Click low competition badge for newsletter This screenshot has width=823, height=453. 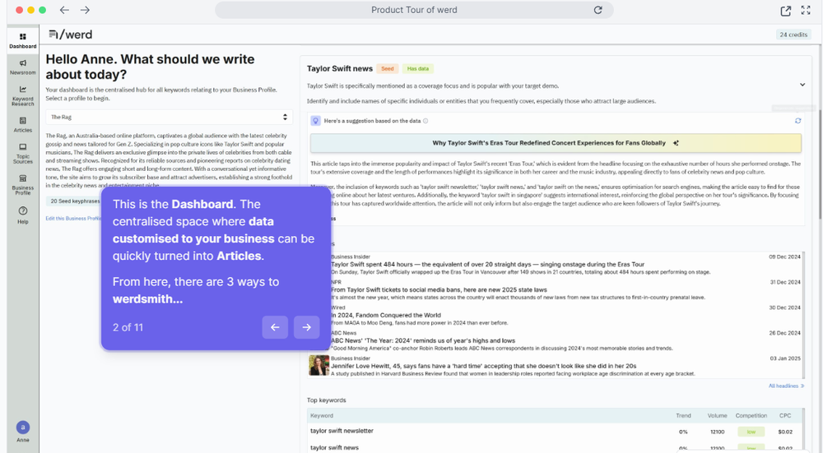click(x=751, y=432)
